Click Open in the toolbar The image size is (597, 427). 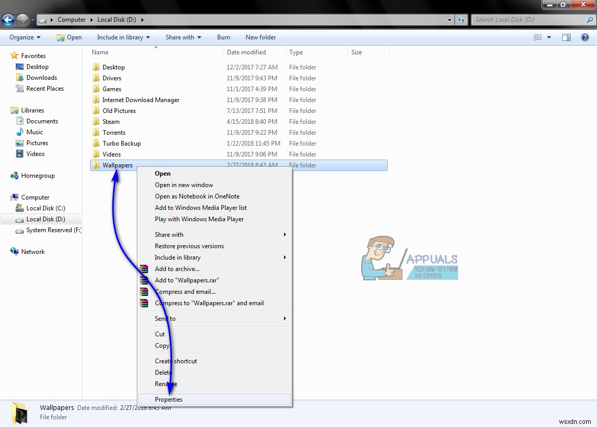(x=69, y=37)
